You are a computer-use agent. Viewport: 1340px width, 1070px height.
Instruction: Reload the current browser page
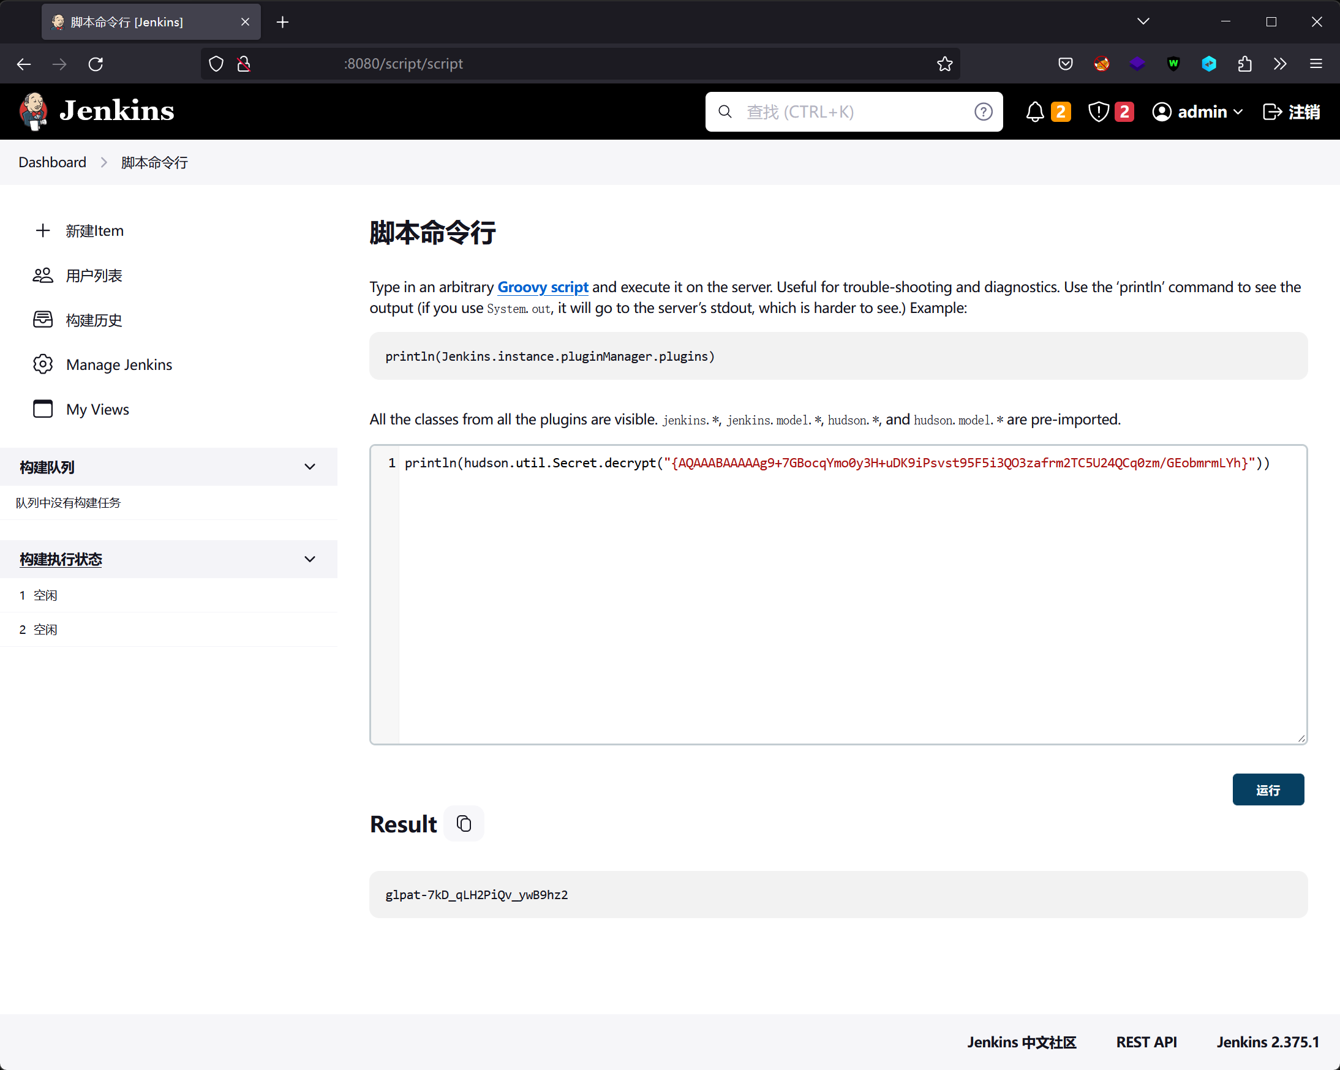point(96,64)
